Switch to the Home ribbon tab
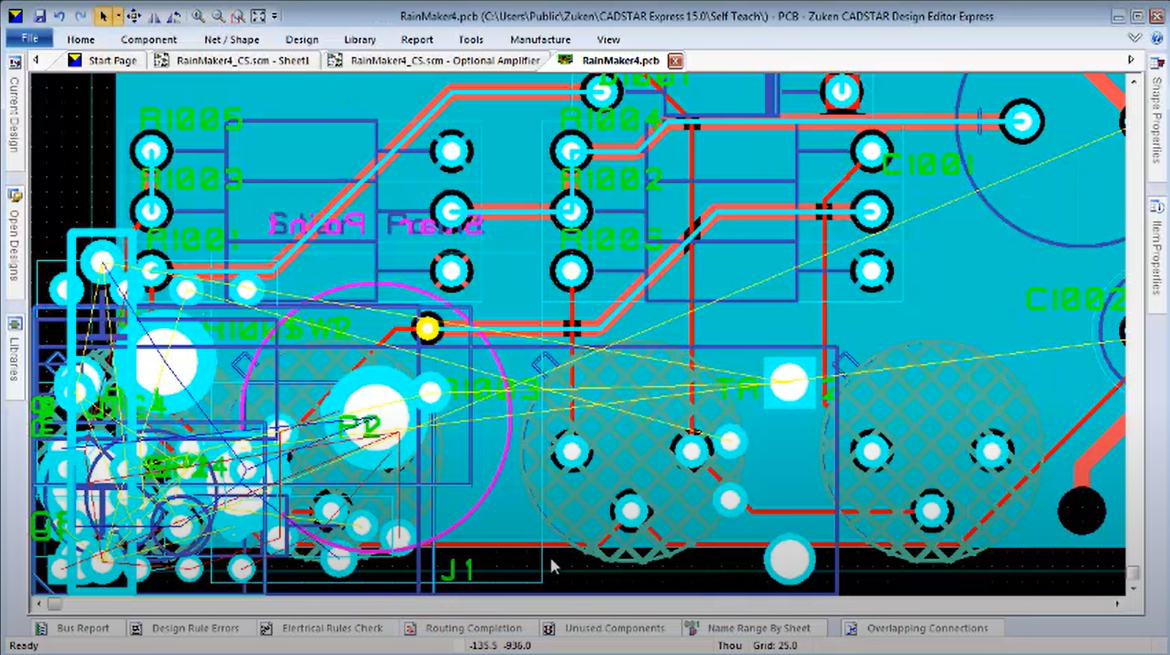The width and height of the screenshot is (1170, 655). pyautogui.click(x=80, y=40)
